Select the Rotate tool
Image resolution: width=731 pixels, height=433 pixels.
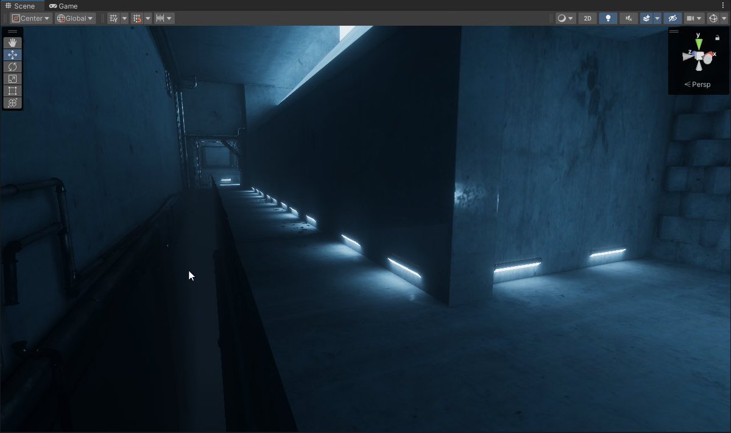13,67
